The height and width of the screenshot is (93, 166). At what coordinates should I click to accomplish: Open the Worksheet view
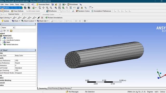[73, 4]
